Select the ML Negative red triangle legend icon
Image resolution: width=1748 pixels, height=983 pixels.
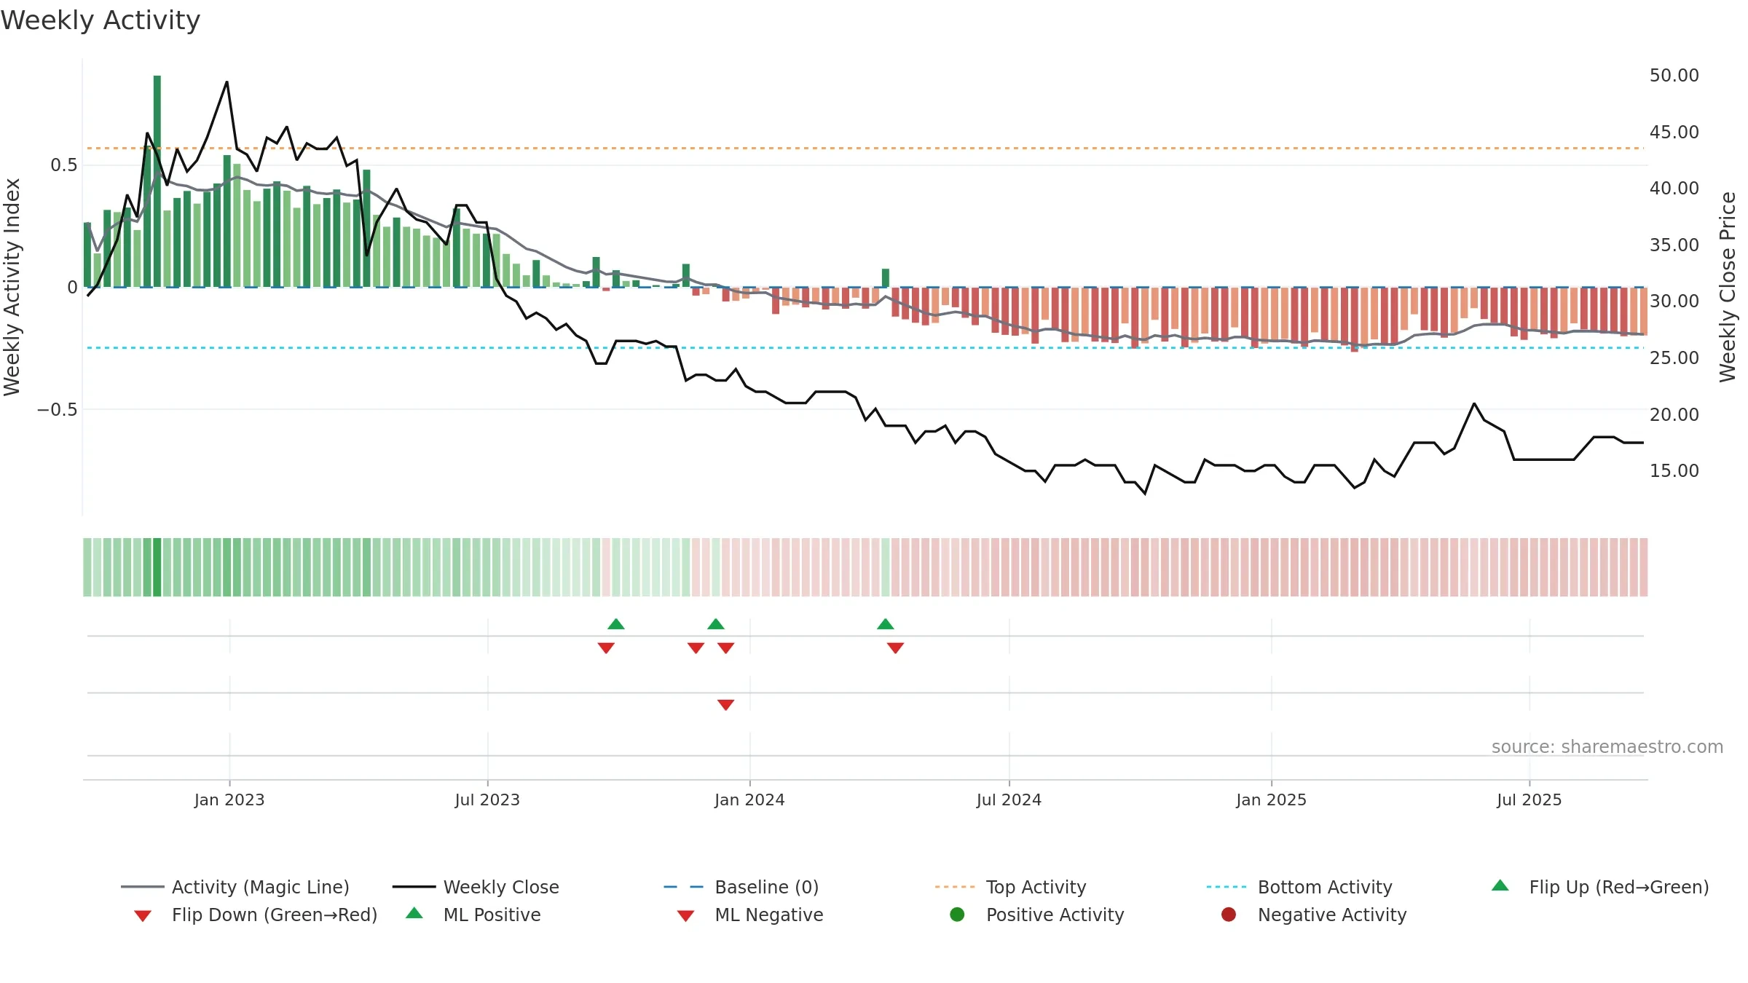point(685,916)
